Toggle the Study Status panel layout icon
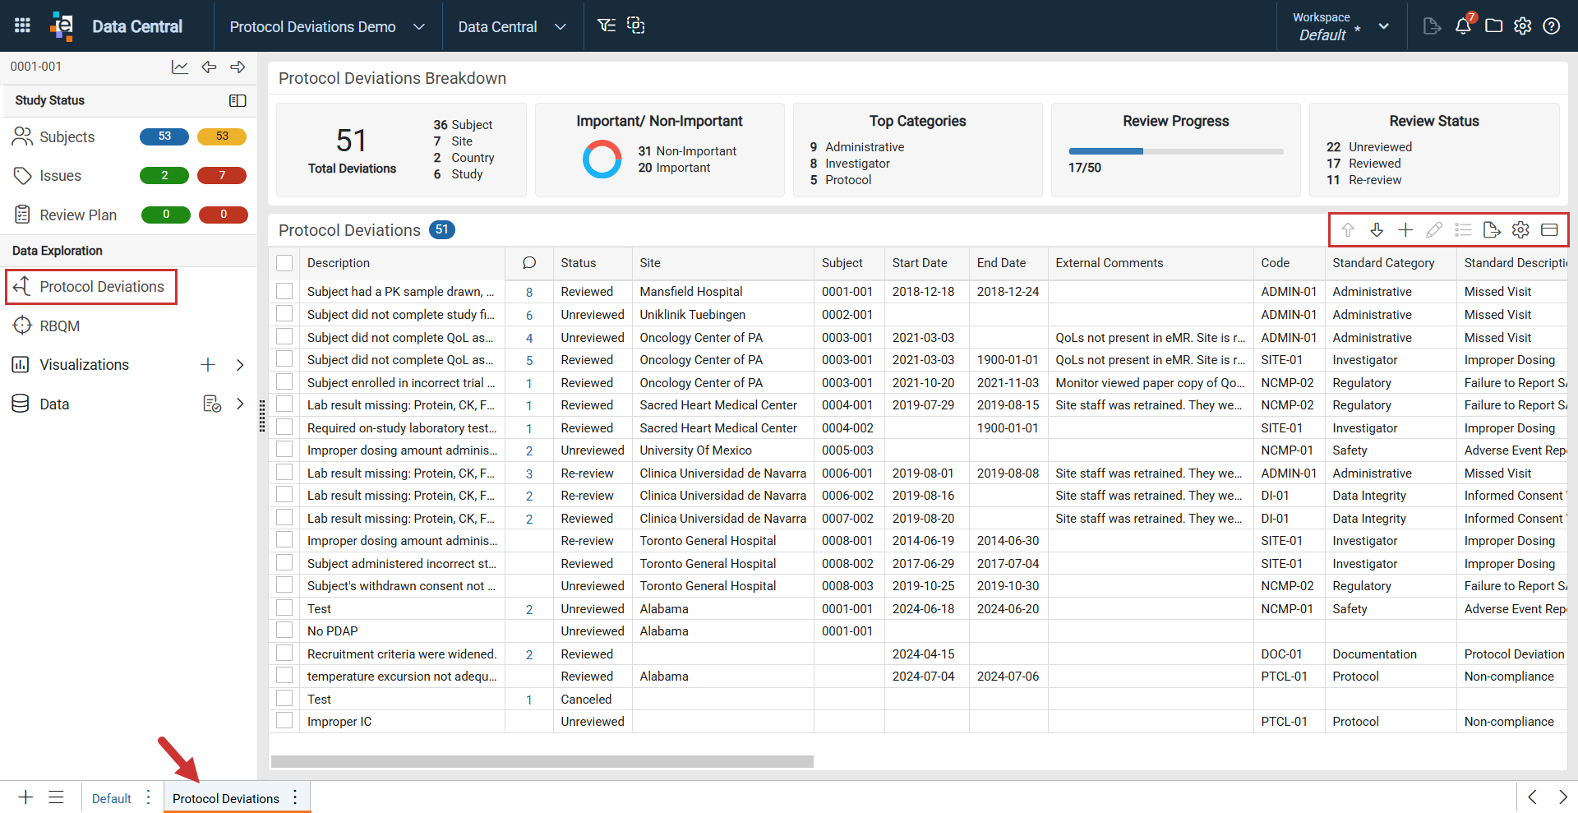The width and height of the screenshot is (1578, 813). point(238,100)
